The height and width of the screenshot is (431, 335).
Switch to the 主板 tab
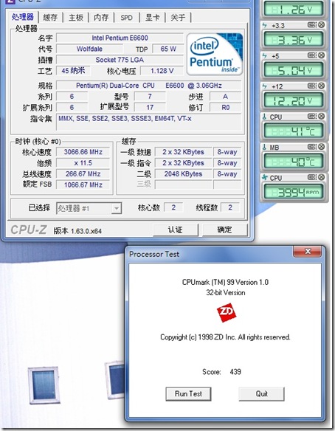76,18
